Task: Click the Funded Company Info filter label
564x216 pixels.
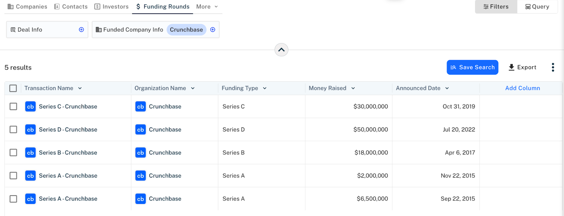Action: [x=133, y=30]
